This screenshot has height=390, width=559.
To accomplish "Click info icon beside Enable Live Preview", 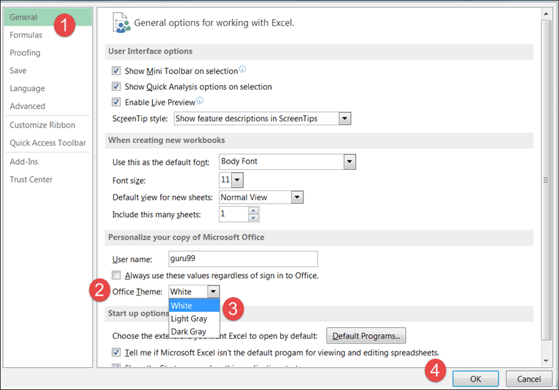I will [x=199, y=101].
